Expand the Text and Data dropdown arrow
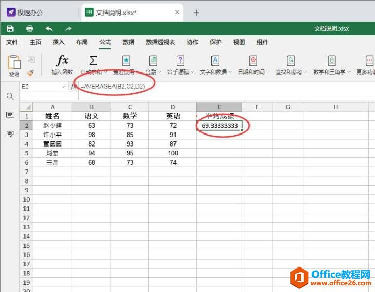Screen dimensions: 375x292 click(230, 72)
